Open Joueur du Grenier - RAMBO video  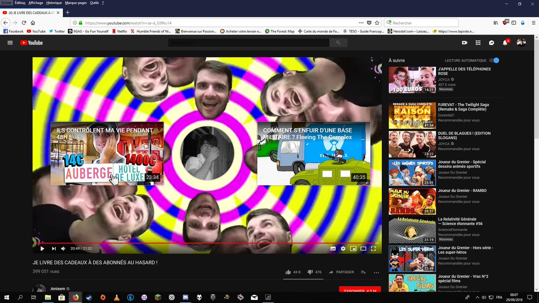pyautogui.click(x=462, y=191)
